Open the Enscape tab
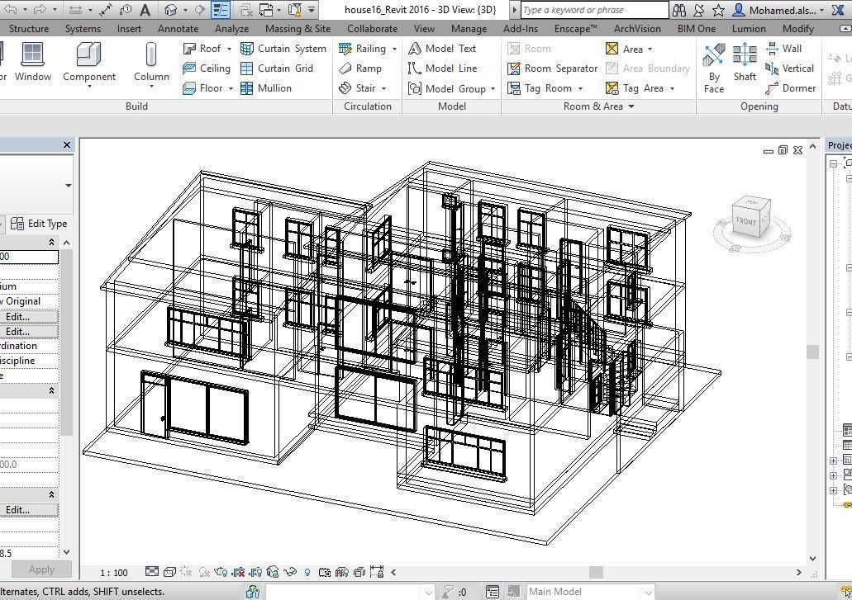The image size is (852, 600). point(575,29)
